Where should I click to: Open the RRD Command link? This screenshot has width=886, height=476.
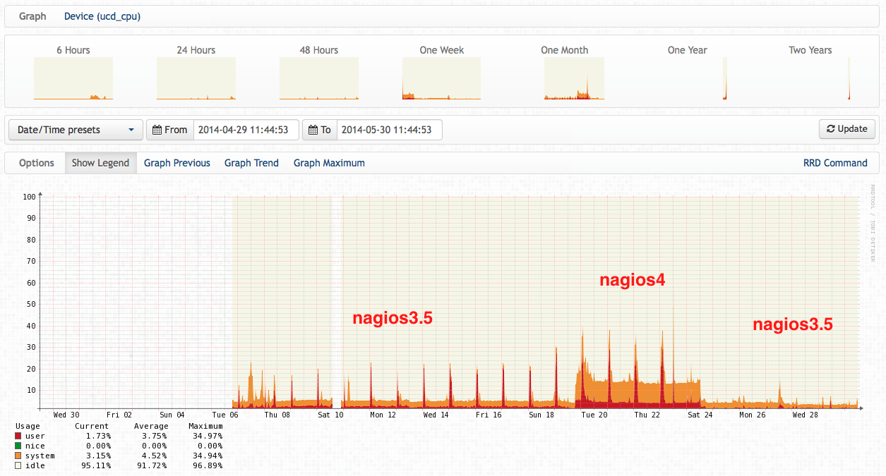pyautogui.click(x=835, y=163)
